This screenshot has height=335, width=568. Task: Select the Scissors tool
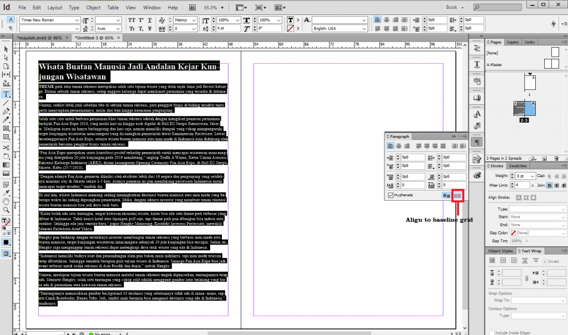click(x=6, y=148)
